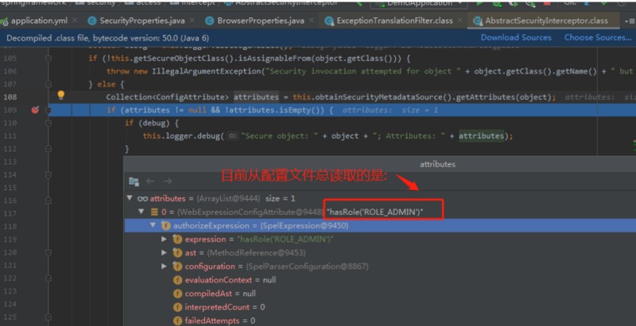Click the IllegalArgumentException text on line 106

pos(207,71)
